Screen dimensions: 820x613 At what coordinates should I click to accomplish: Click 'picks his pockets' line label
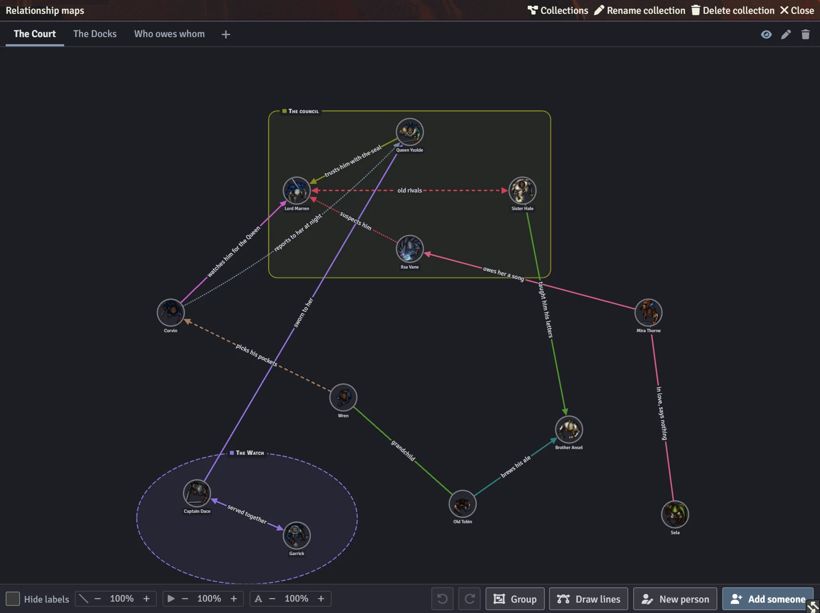(x=257, y=354)
